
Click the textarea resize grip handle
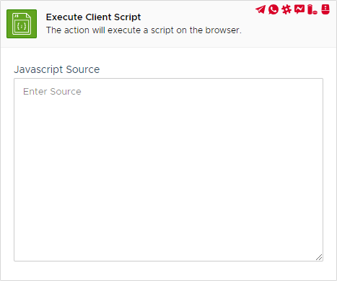tap(319, 257)
